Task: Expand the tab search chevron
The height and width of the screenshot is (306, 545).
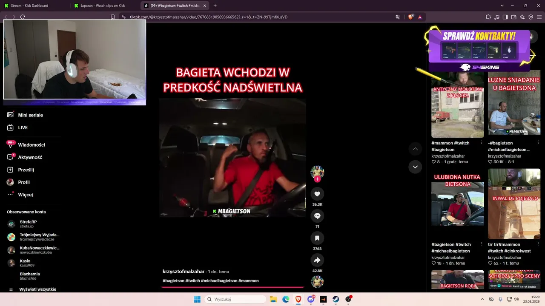Action: point(502,6)
